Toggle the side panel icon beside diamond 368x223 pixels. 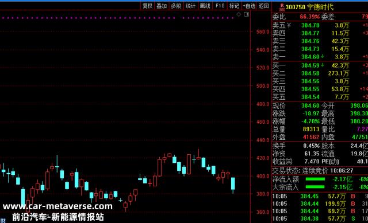pyautogui.click(x=246, y=14)
